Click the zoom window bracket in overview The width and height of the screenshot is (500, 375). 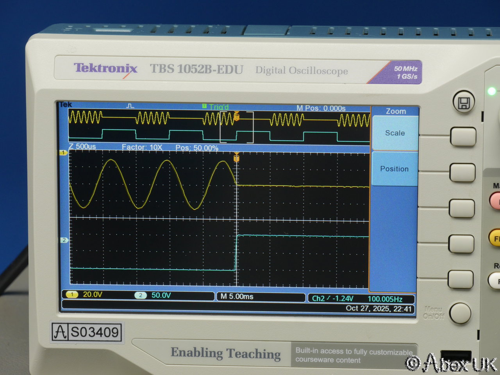tap(237, 127)
